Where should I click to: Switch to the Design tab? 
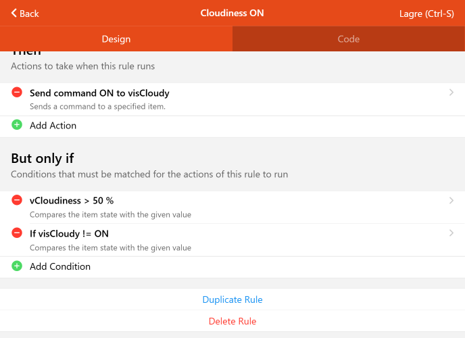pos(116,39)
